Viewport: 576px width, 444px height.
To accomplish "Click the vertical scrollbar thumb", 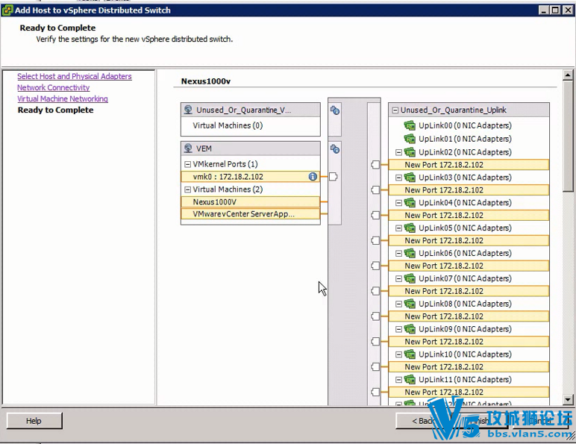I will pos(568,136).
